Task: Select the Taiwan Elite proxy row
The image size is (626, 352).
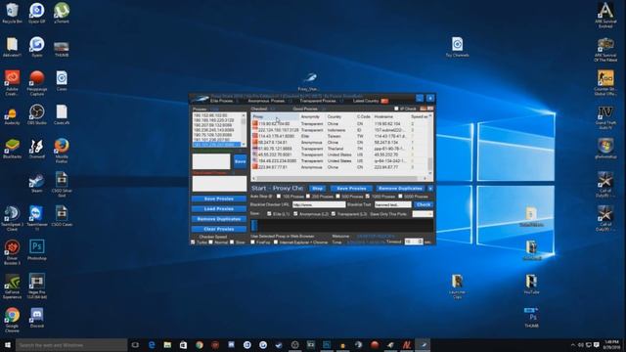Action: tap(339, 136)
